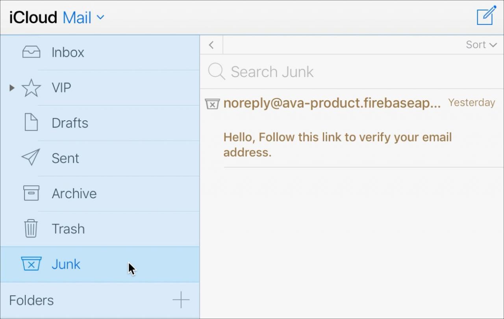View the Trash mailbox
The image size is (504, 319).
coord(100,229)
